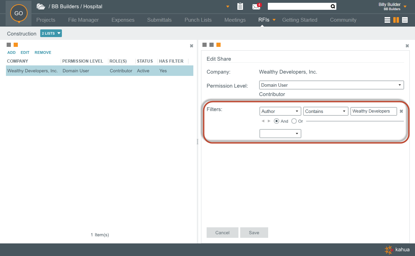415x256 pixels.
Task: Expand the Permission Level dropdown
Action: tap(331, 85)
